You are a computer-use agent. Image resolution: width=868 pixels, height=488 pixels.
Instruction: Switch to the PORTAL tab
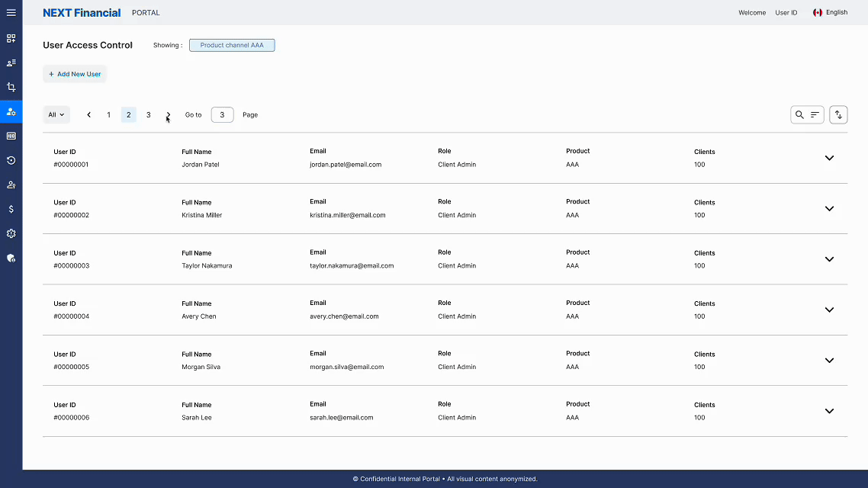tap(146, 12)
